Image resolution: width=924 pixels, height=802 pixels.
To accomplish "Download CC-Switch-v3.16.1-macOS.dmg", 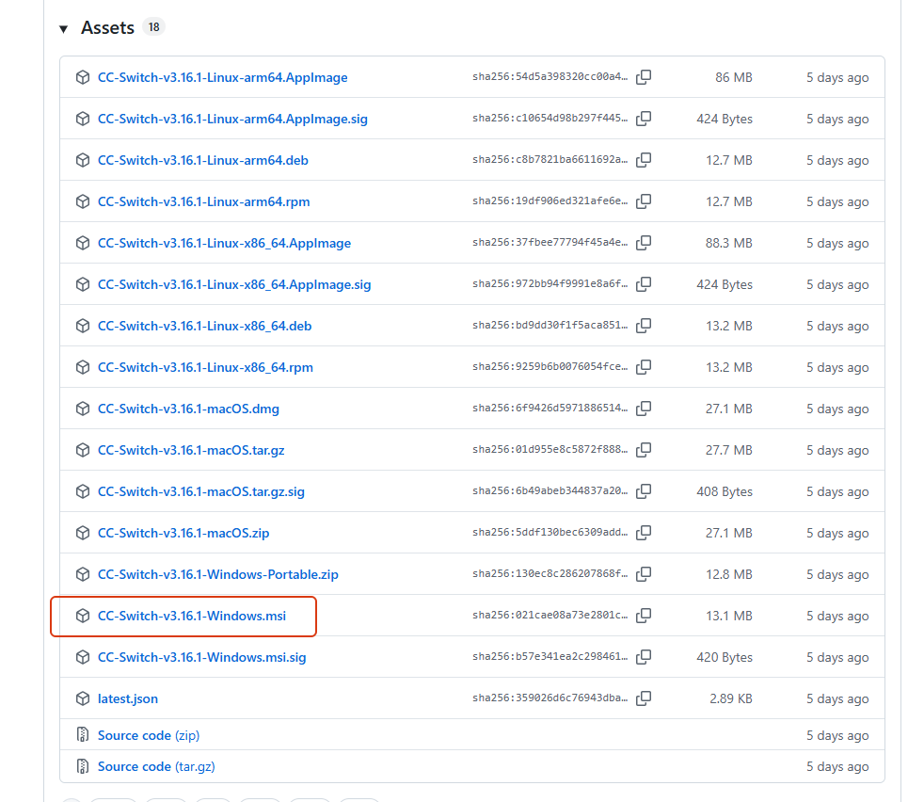I will pos(188,409).
